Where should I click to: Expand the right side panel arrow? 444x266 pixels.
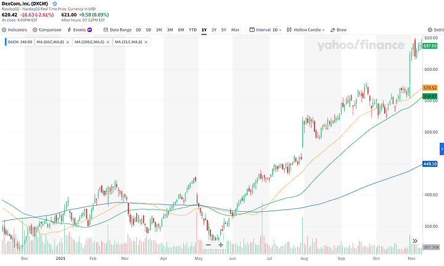[442, 149]
